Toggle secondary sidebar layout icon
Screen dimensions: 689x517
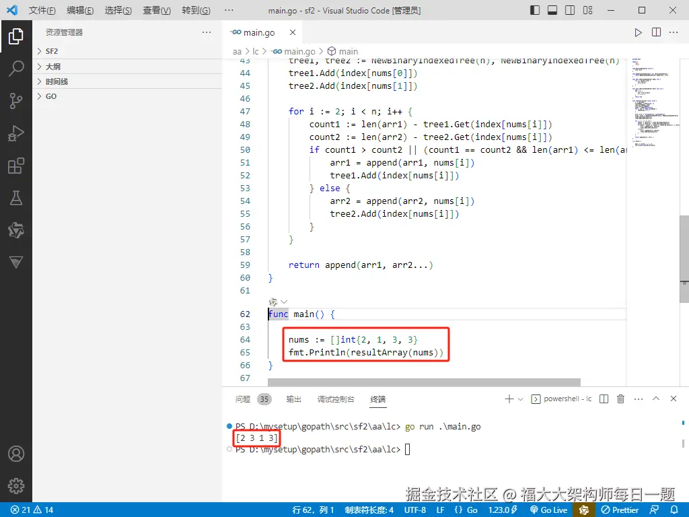[570, 10]
